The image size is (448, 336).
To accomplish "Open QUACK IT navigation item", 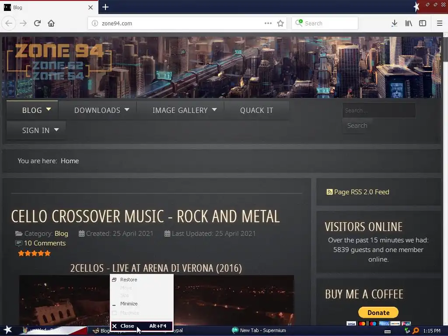I will 256,110.
